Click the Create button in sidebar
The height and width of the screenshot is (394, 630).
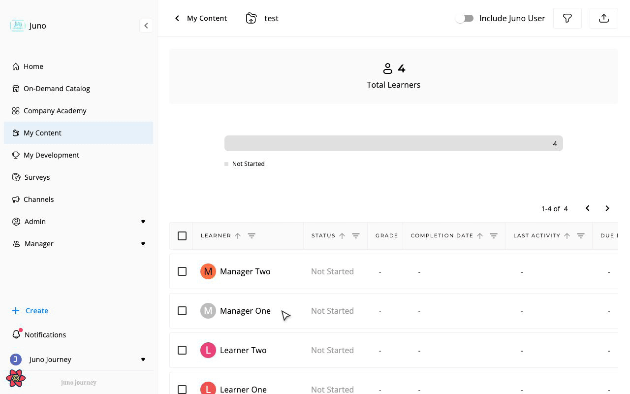coord(30,311)
